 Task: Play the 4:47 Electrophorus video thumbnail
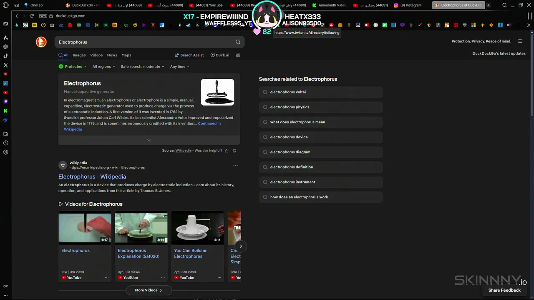(85, 227)
